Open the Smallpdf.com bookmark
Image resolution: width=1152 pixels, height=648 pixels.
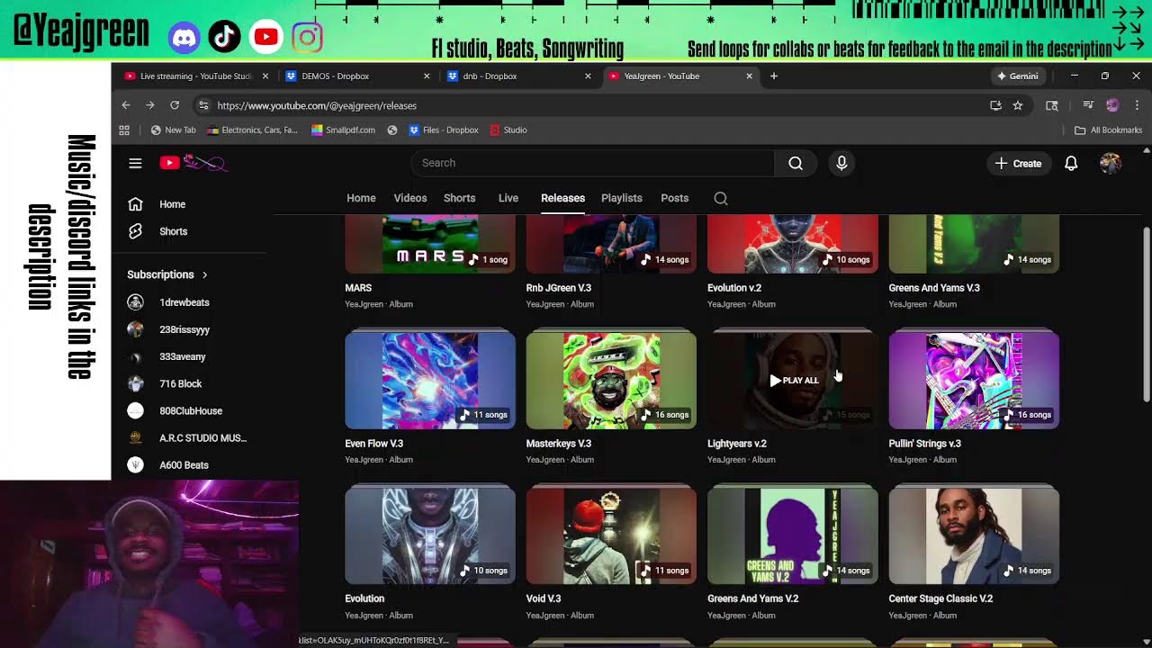[x=343, y=130]
